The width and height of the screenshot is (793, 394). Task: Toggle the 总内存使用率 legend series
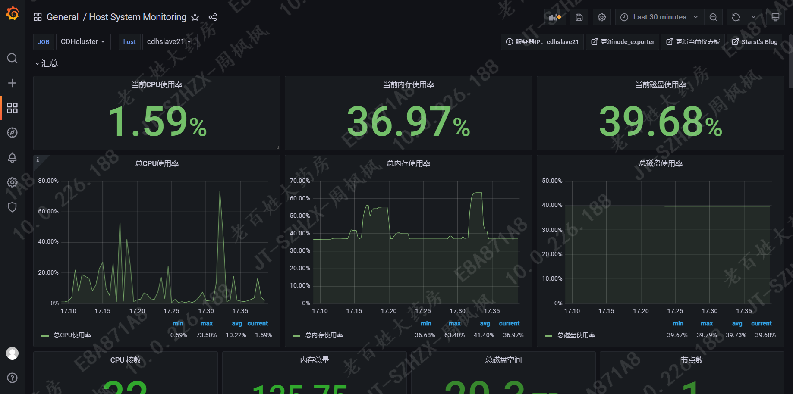[324, 335]
